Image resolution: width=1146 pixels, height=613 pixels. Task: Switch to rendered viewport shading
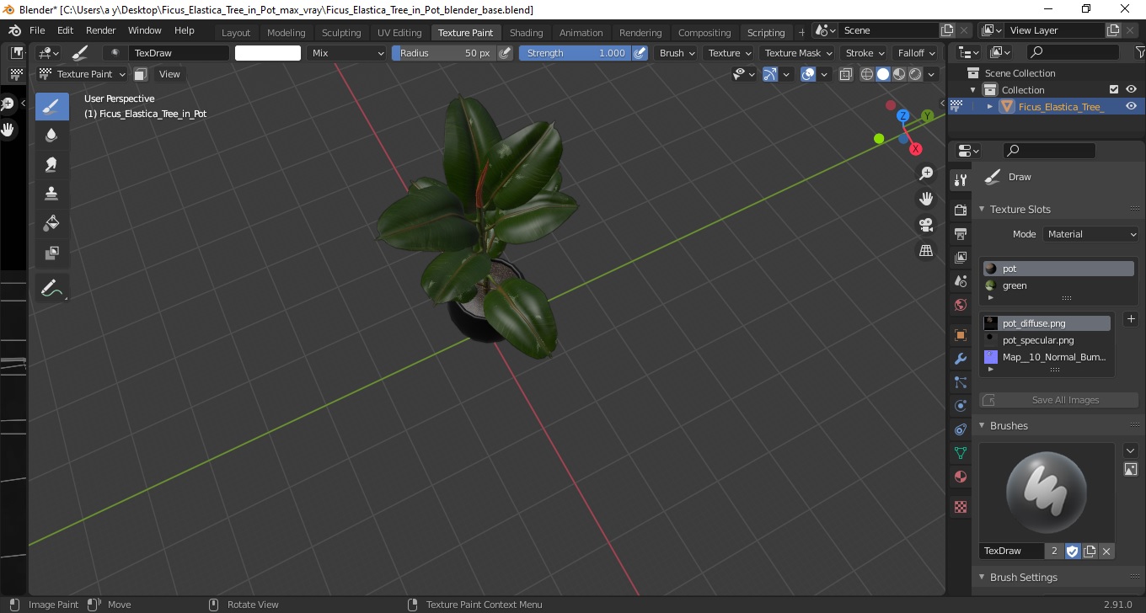(x=915, y=74)
